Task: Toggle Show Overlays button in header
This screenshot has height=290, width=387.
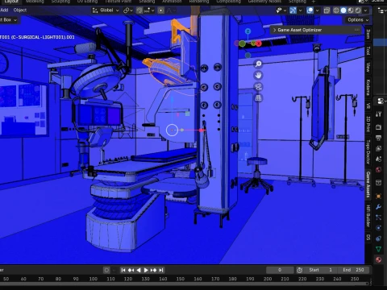Action: click(x=310, y=10)
